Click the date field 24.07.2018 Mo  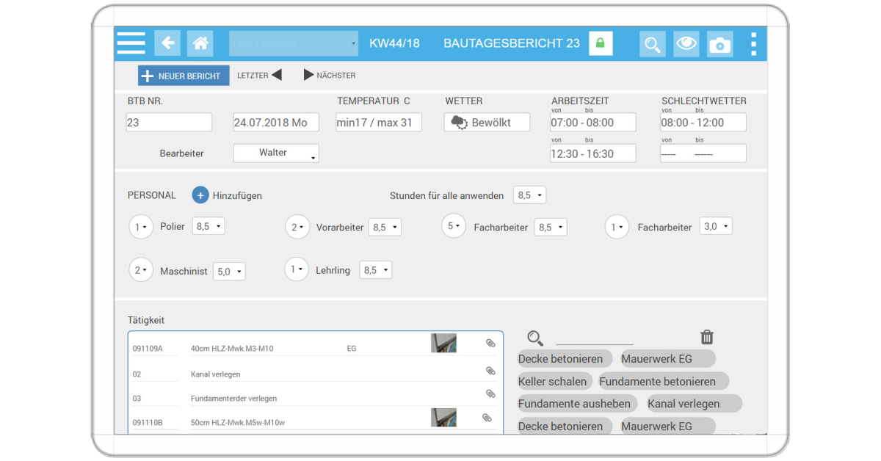tap(275, 122)
